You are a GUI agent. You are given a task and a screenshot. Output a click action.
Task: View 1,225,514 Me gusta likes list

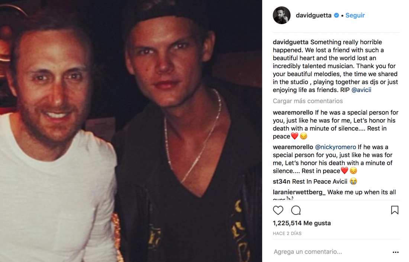pos(302,223)
